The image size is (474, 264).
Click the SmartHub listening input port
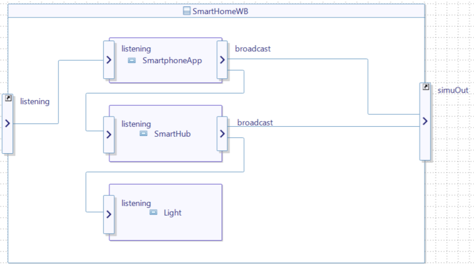coord(109,135)
